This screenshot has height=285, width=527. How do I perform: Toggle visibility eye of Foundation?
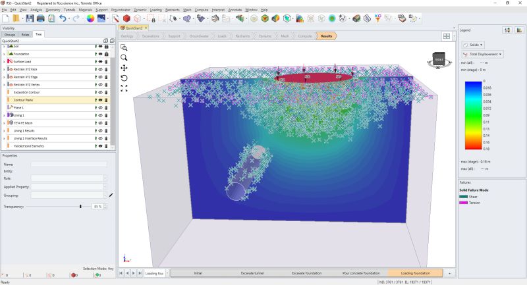point(101,54)
